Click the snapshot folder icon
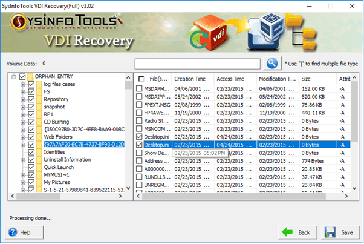 pyautogui.click(x=39, y=107)
